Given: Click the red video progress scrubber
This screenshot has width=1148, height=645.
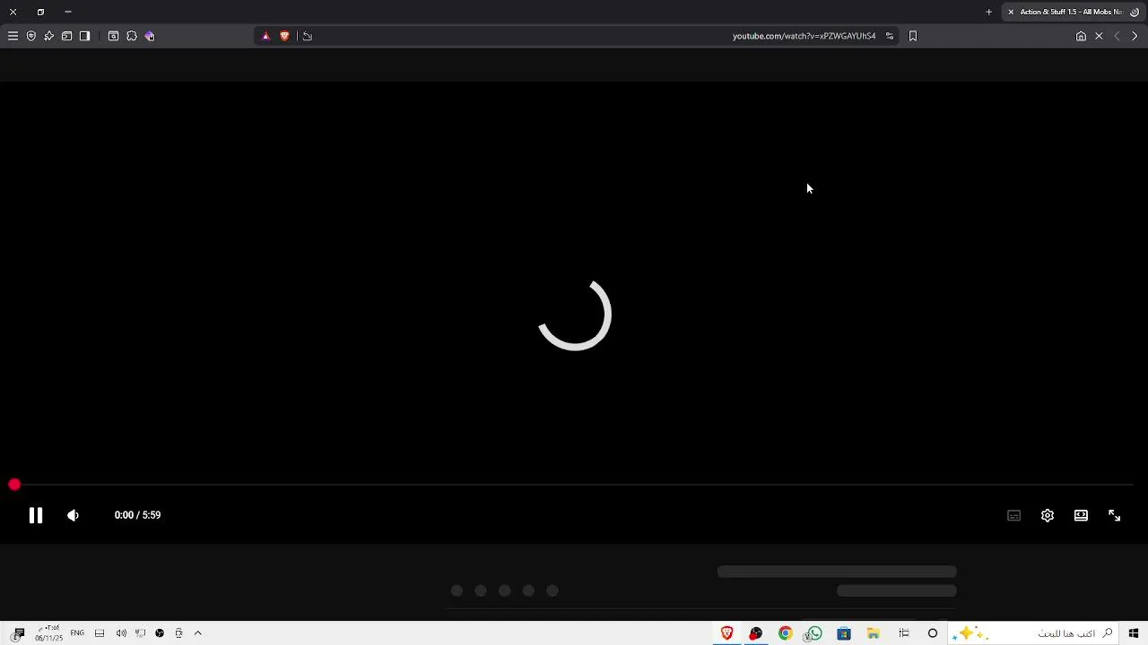Looking at the screenshot, I should click(14, 485).
